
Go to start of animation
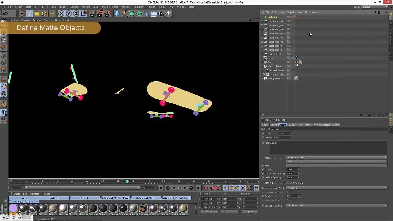pos(160,188)
